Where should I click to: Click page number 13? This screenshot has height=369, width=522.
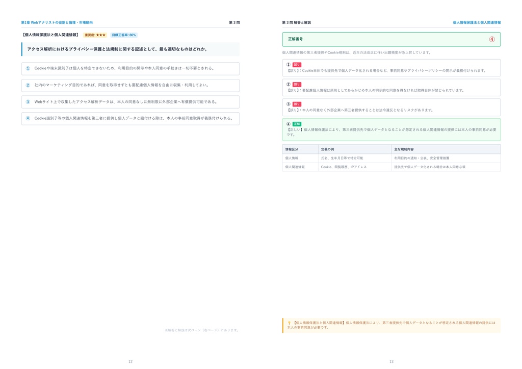pos(391,361)
